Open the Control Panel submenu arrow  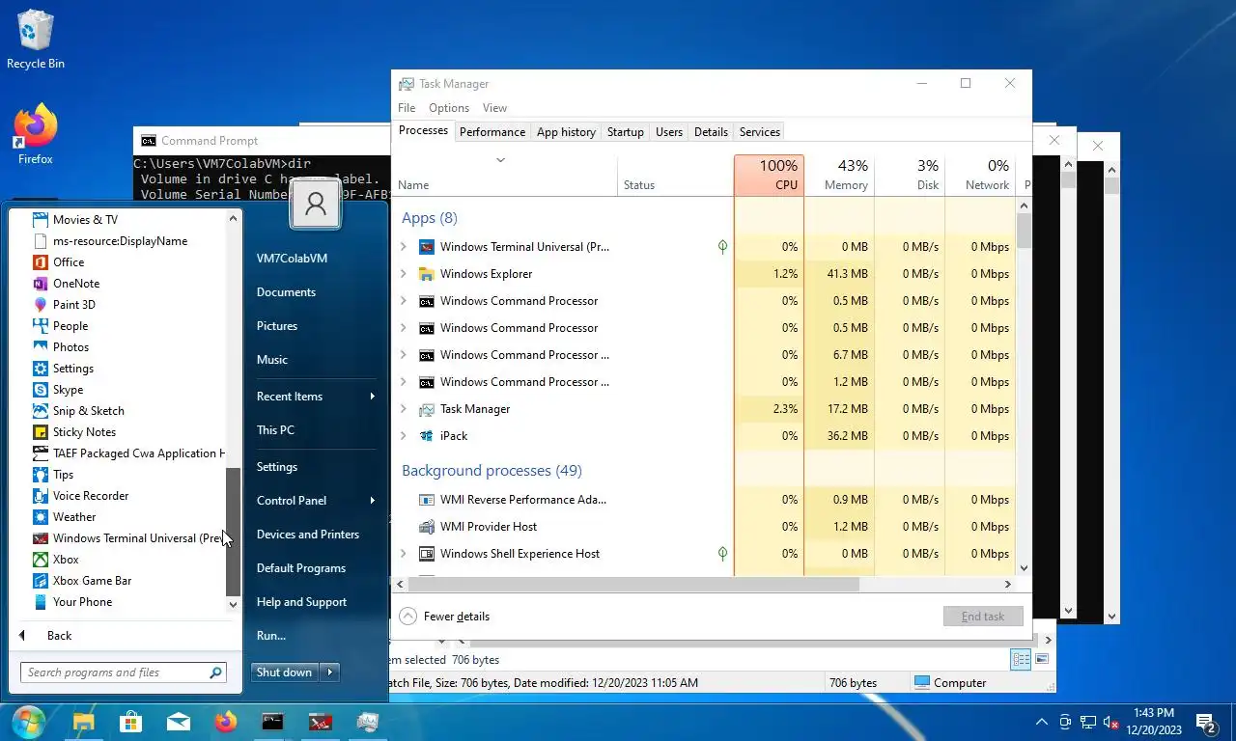(372, 501)
